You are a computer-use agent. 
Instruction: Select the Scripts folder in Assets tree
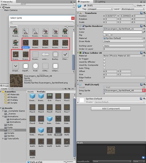[x=11, y=133]
